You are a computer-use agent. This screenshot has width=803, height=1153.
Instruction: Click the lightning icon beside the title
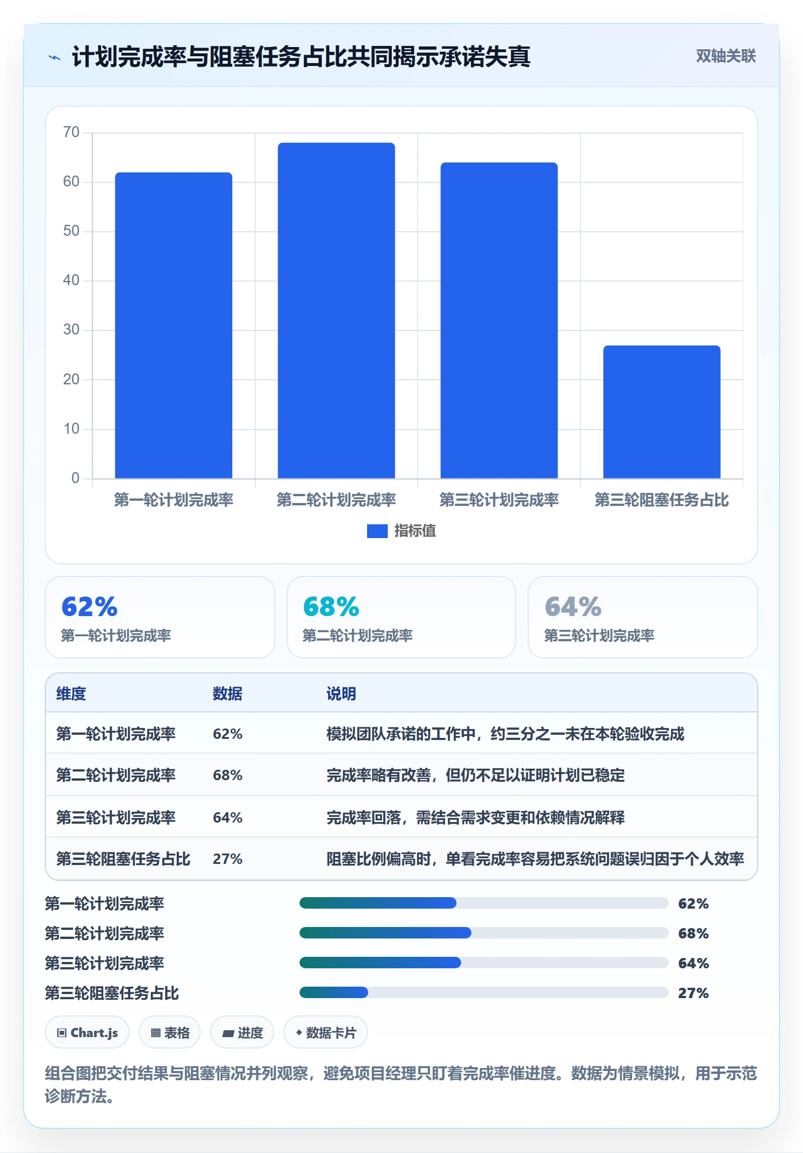click(x=54, y=57)
